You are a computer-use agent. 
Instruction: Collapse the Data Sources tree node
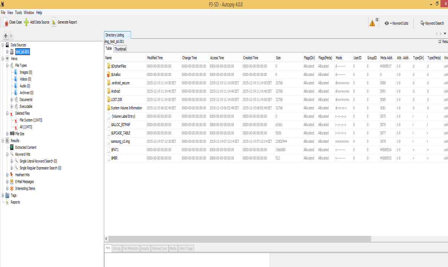[x=3, y=45]
